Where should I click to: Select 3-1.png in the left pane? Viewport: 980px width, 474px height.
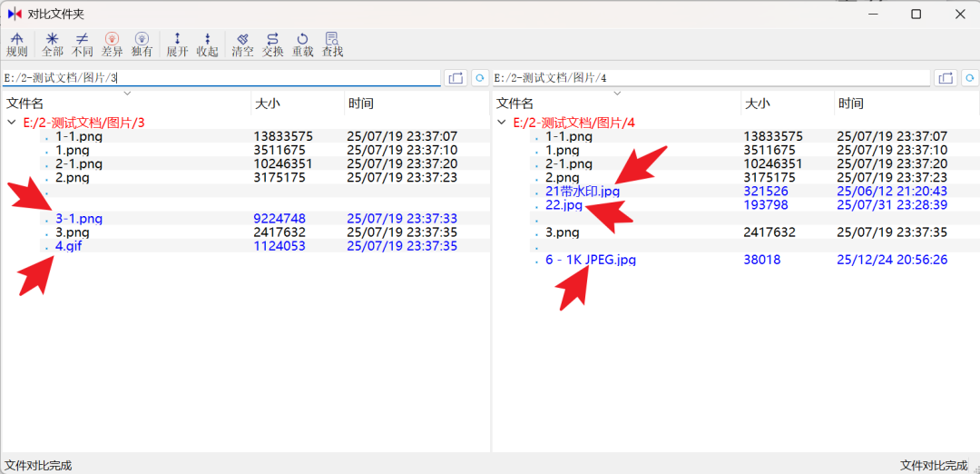click(79, 219)
